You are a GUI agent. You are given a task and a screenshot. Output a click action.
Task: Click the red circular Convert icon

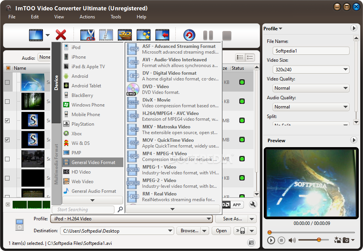pyautogui.click(x=189, y=35)
